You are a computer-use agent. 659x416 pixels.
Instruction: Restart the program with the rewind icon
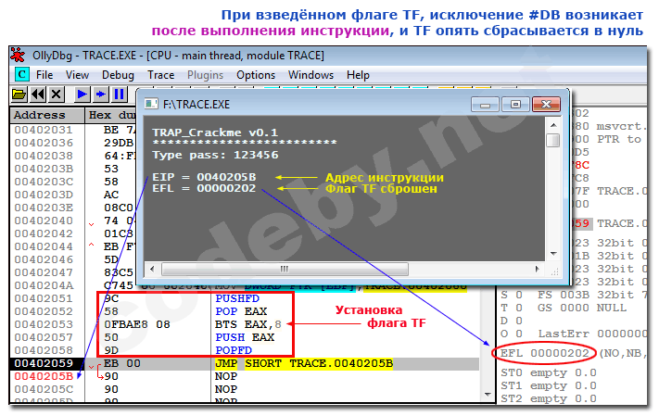point(38,95)
